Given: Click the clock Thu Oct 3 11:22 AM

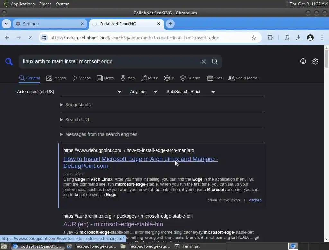Looking at the screenshot, I should point(308,4).
